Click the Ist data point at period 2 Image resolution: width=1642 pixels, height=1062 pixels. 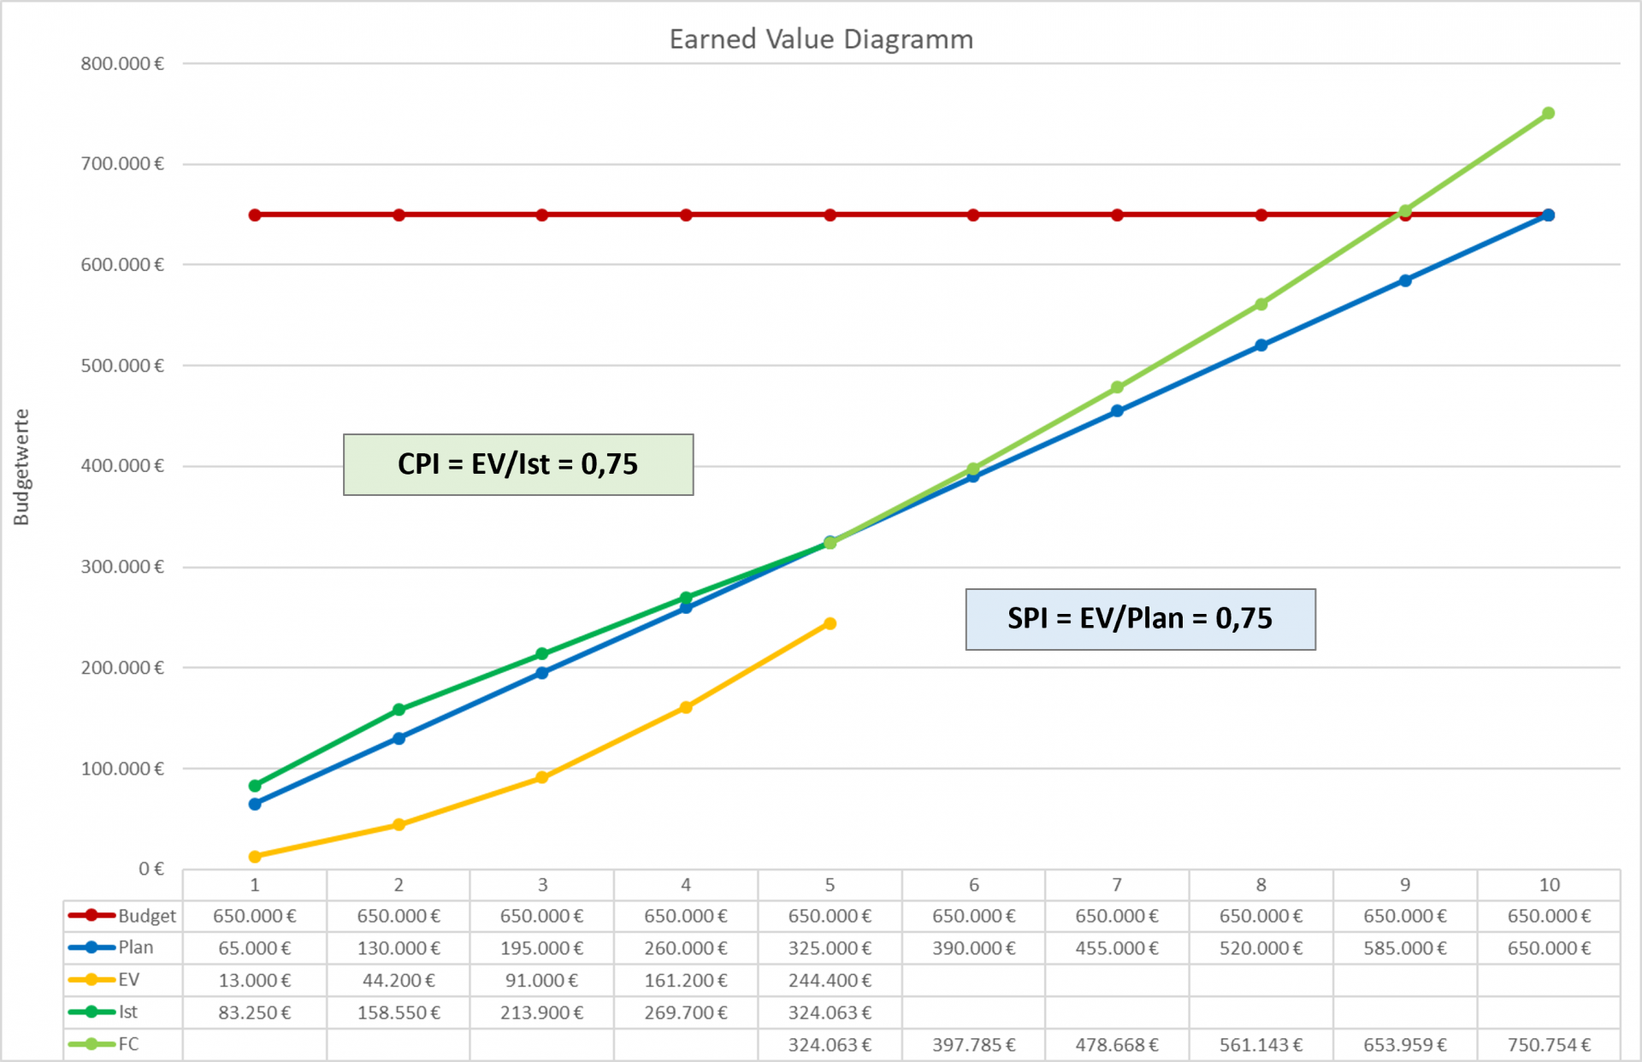399,710
